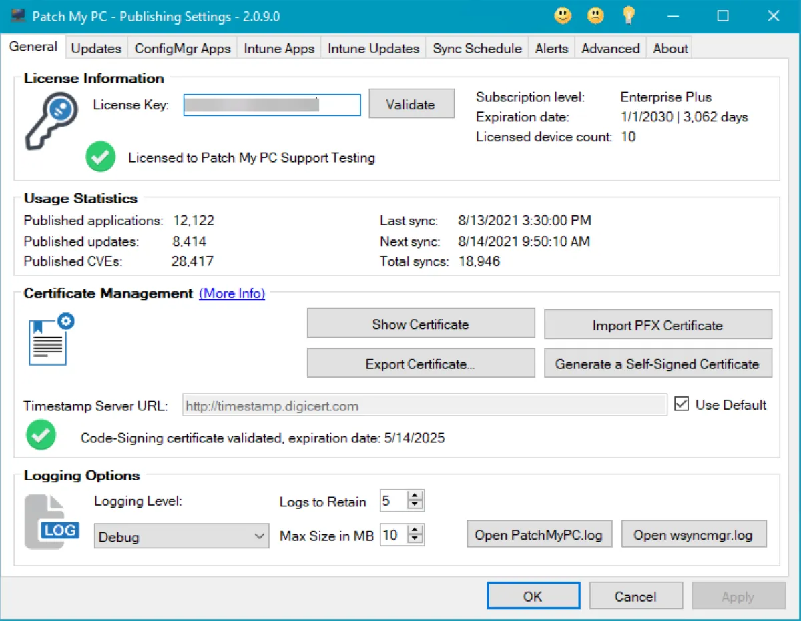Image resolution: width=801 pixels, height=621 pixels.
Task: Click the LOG file icon
Action: (51, 522)
